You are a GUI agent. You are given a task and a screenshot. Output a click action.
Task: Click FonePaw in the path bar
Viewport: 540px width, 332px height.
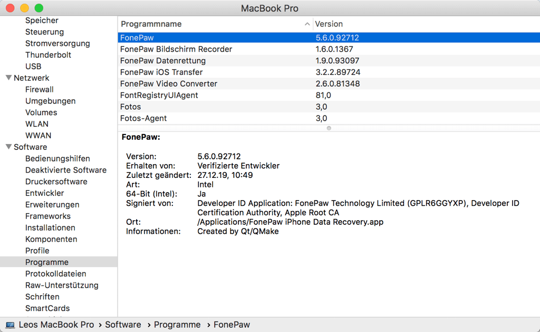(x=232, y=325)
